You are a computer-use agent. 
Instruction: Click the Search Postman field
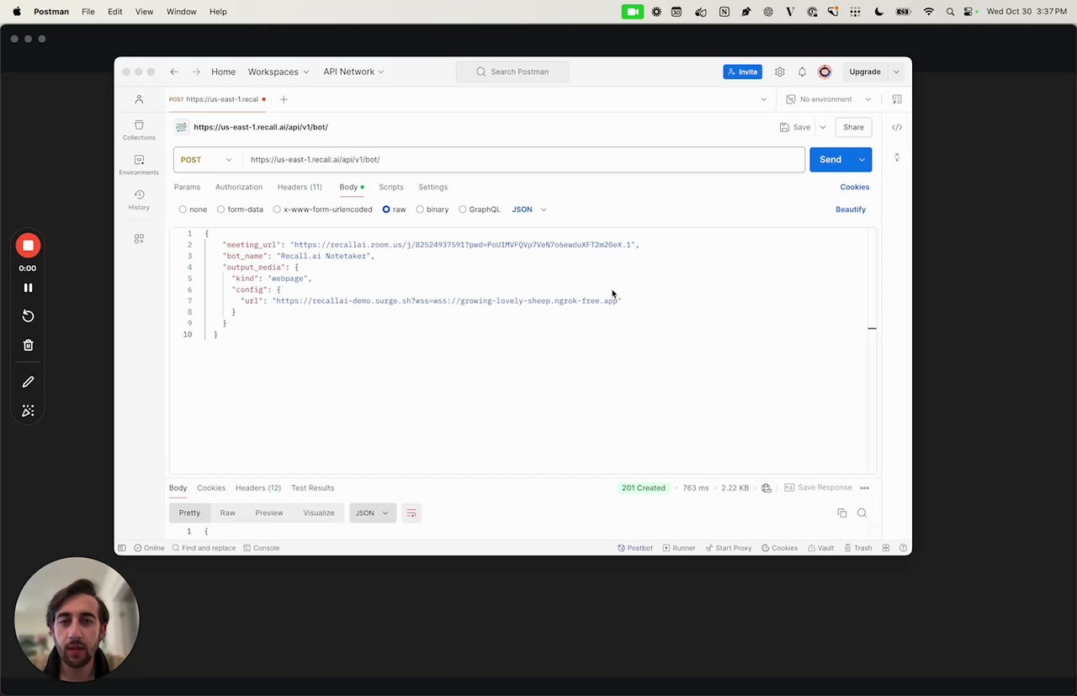(512, 72)
